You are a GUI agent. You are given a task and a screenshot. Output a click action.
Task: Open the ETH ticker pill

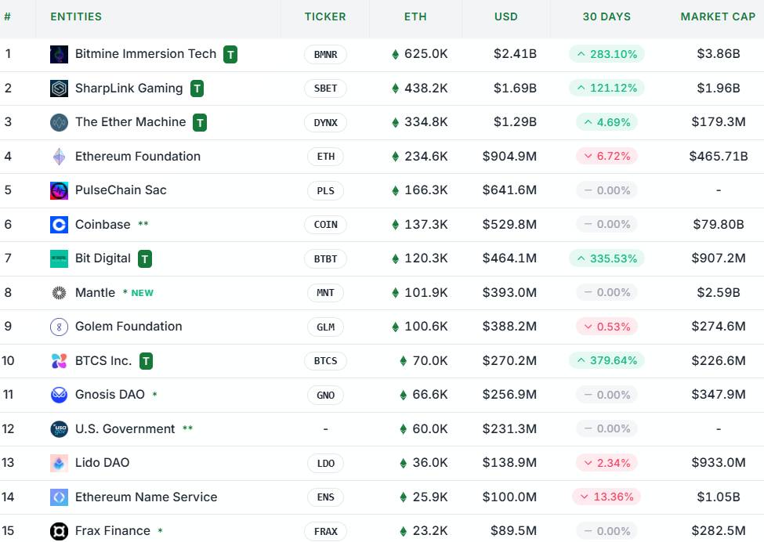325,157
